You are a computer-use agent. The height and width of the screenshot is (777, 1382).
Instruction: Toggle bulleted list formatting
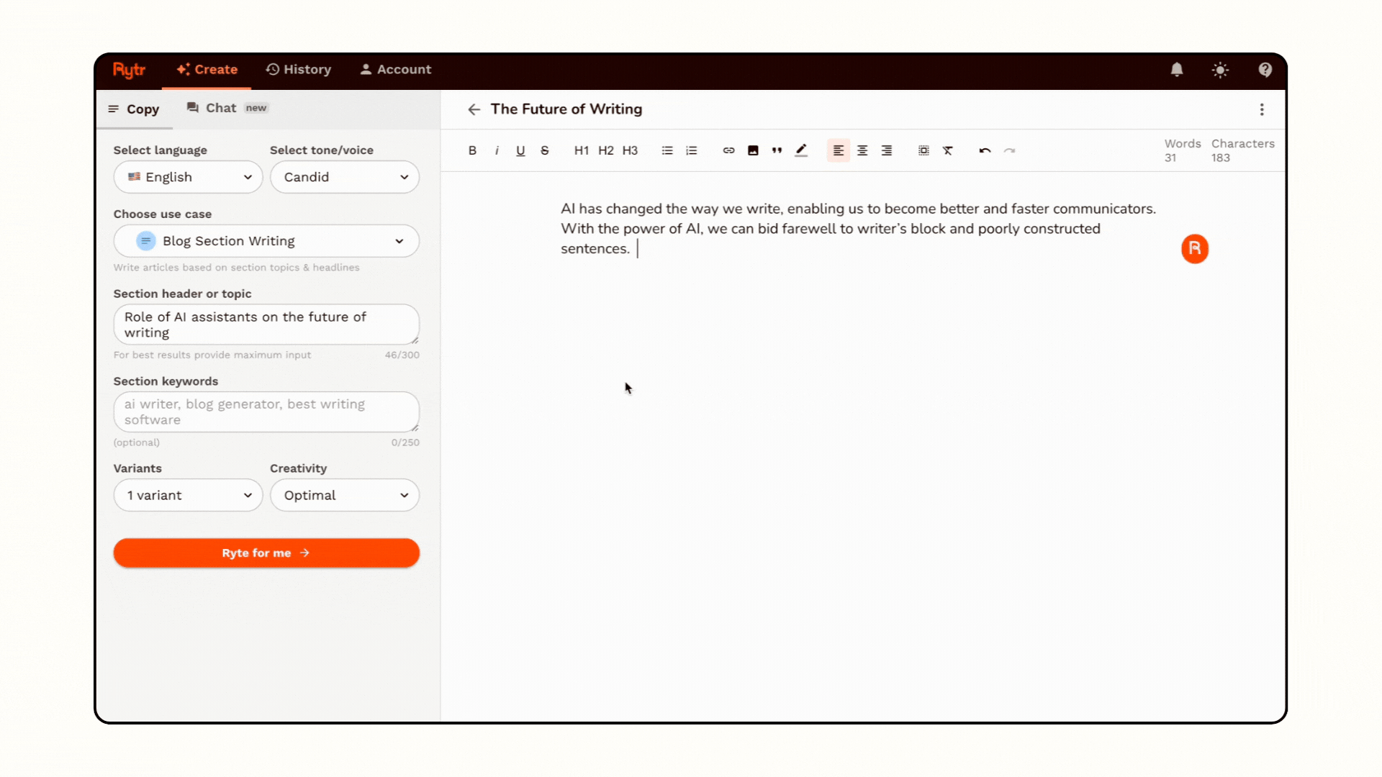click(x=667, y=150)
